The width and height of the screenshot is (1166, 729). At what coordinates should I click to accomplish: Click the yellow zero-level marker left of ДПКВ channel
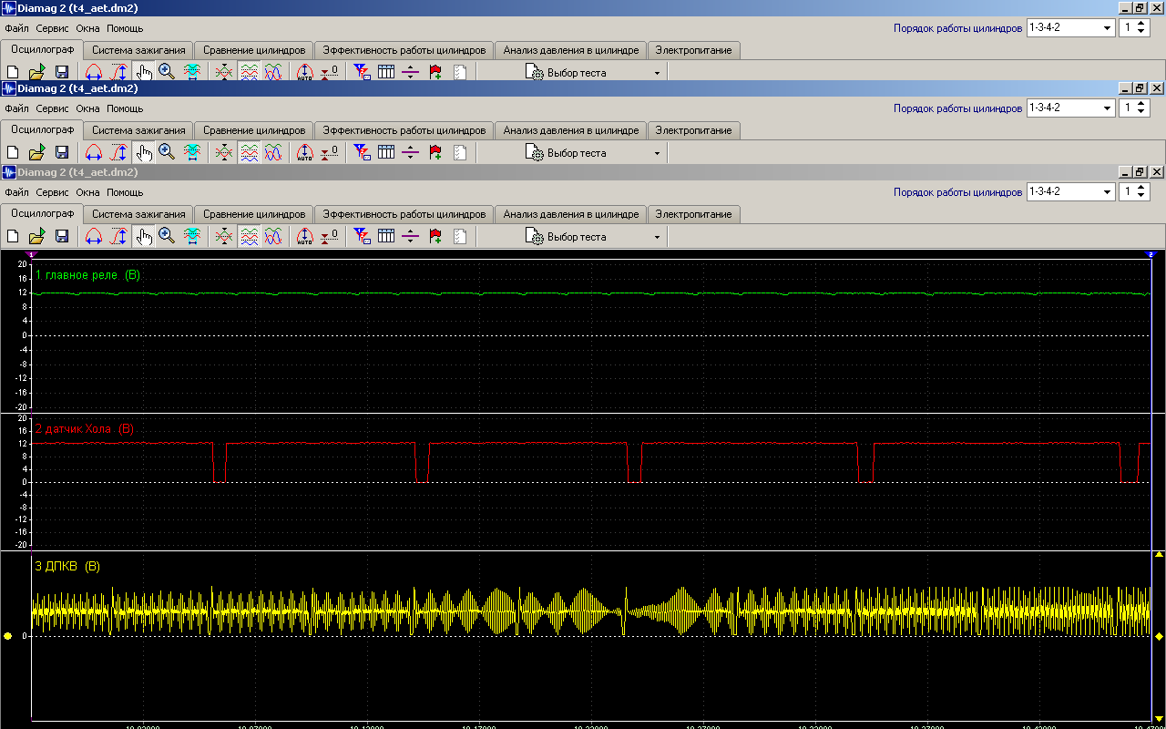(7, 636)
